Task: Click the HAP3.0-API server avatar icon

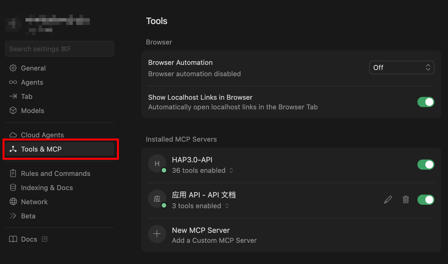Action: click(x=157, y=163)
